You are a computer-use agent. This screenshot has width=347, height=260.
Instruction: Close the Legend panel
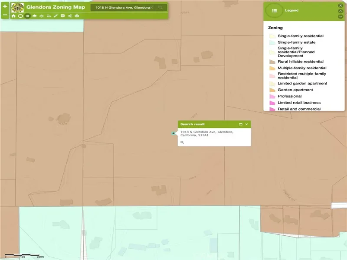[x=340, y=5]
